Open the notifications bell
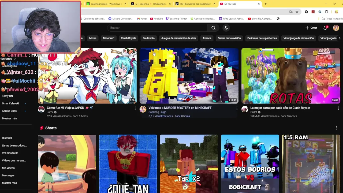The image size is (343, 193). click(x=325, y=28)
